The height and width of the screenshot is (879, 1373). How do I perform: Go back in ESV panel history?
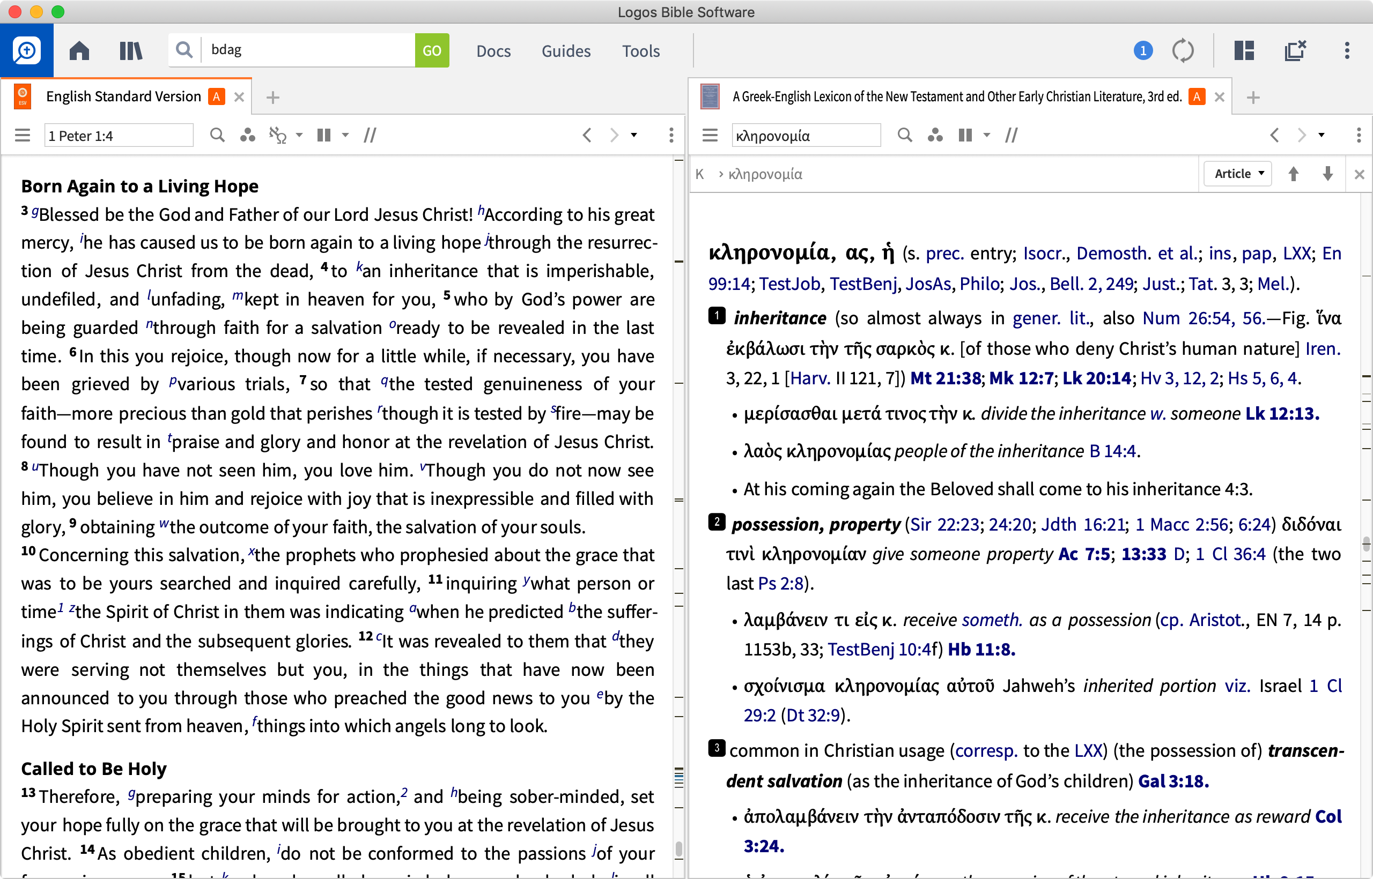coord(587,135)
